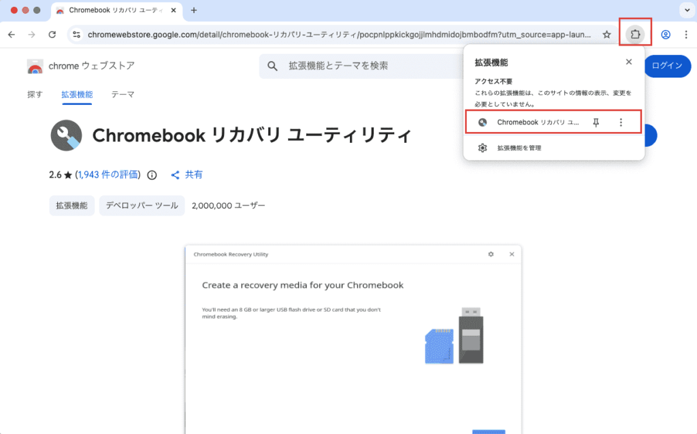
Task: Close the Chromebook リカバリ tab
Action: coord(174,10)
